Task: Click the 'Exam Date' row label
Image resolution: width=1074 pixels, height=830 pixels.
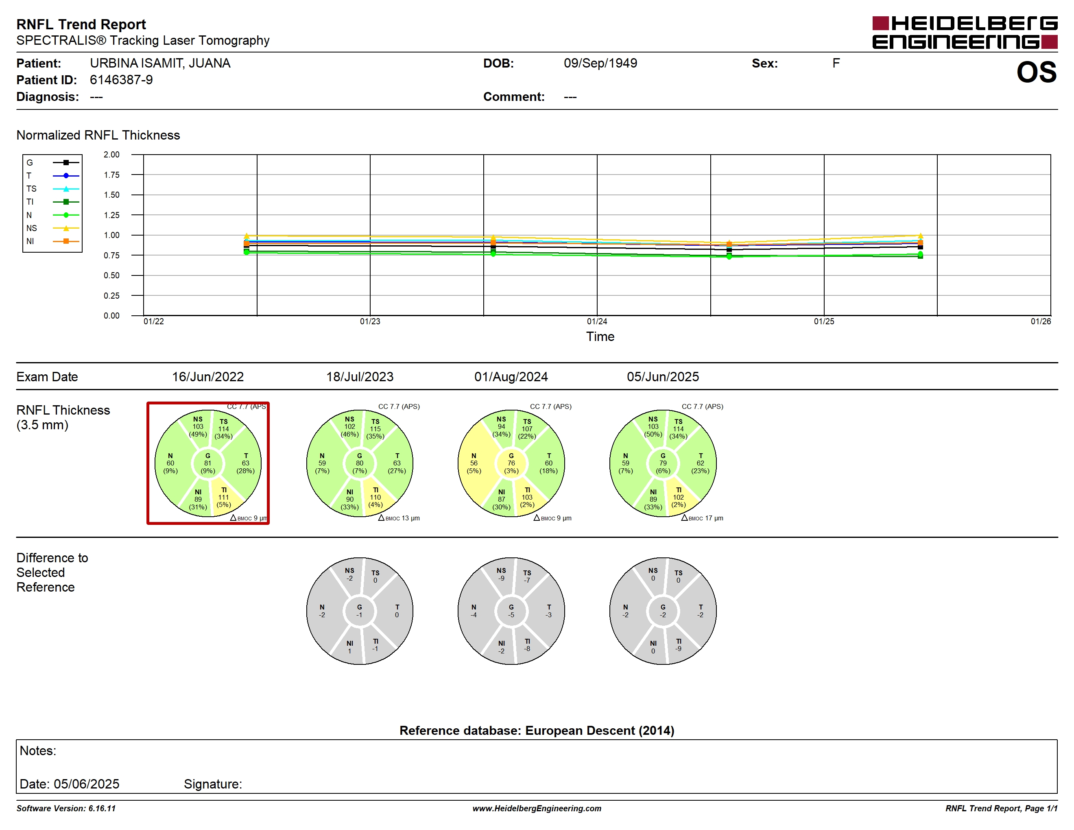Action: [47, 377]
